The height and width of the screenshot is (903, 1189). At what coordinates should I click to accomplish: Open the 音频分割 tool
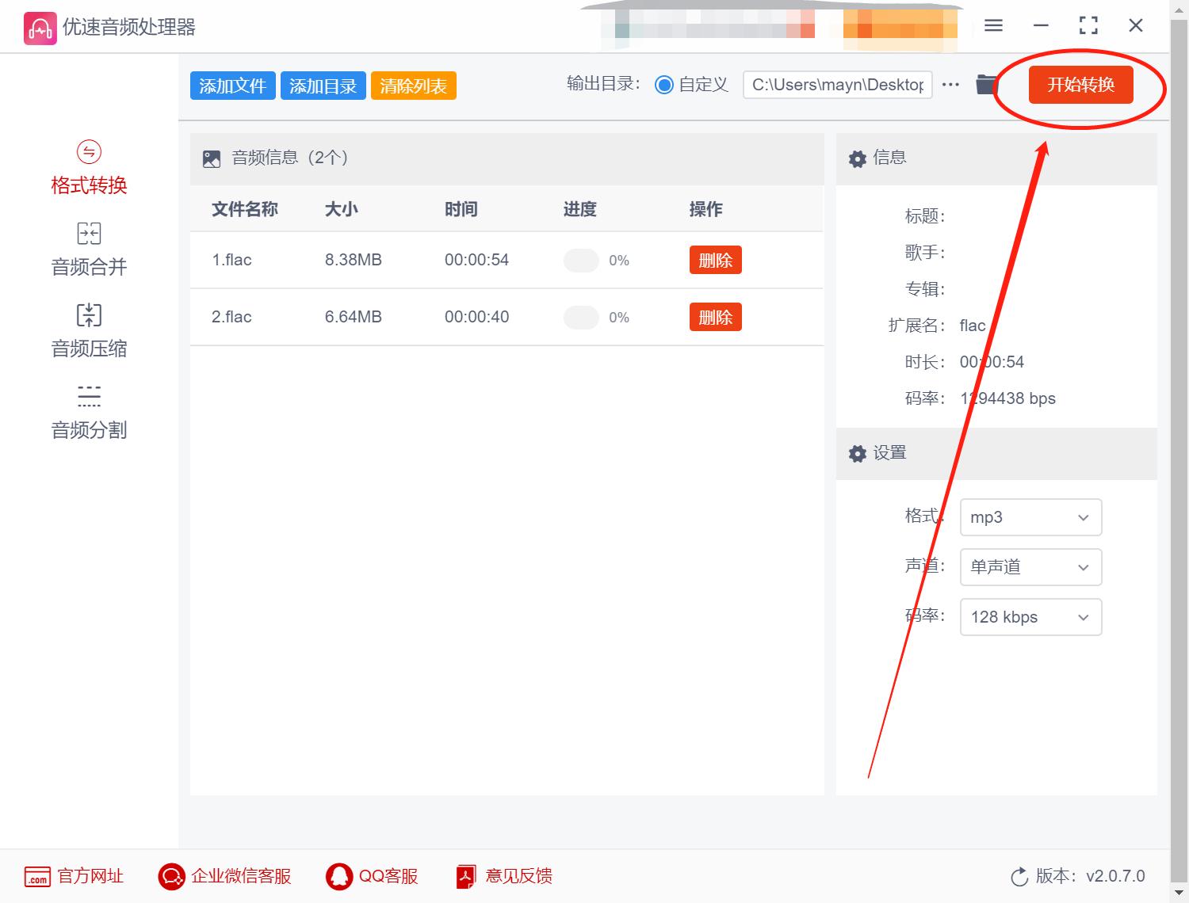[x=88, y=412]
